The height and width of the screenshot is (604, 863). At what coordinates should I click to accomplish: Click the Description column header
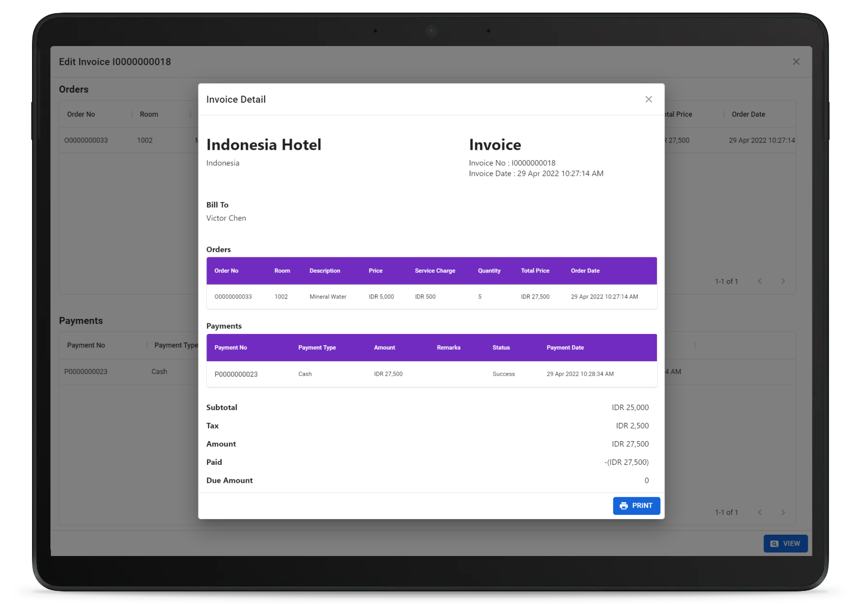324,271
